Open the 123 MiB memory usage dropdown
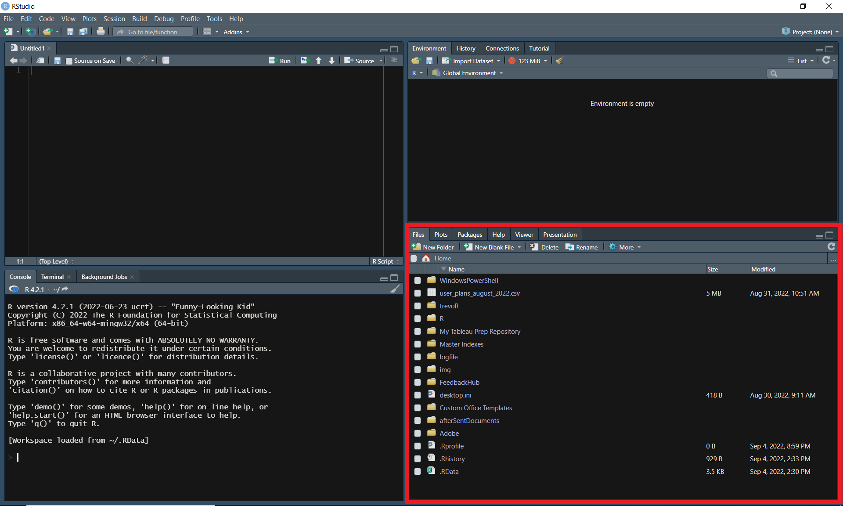The image size is (843, 506). [528, 61]
